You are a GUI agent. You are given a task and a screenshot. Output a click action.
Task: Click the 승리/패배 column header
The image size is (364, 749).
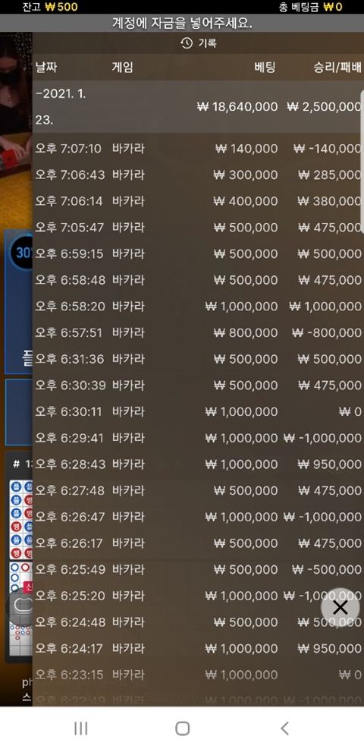click(337, 68)
